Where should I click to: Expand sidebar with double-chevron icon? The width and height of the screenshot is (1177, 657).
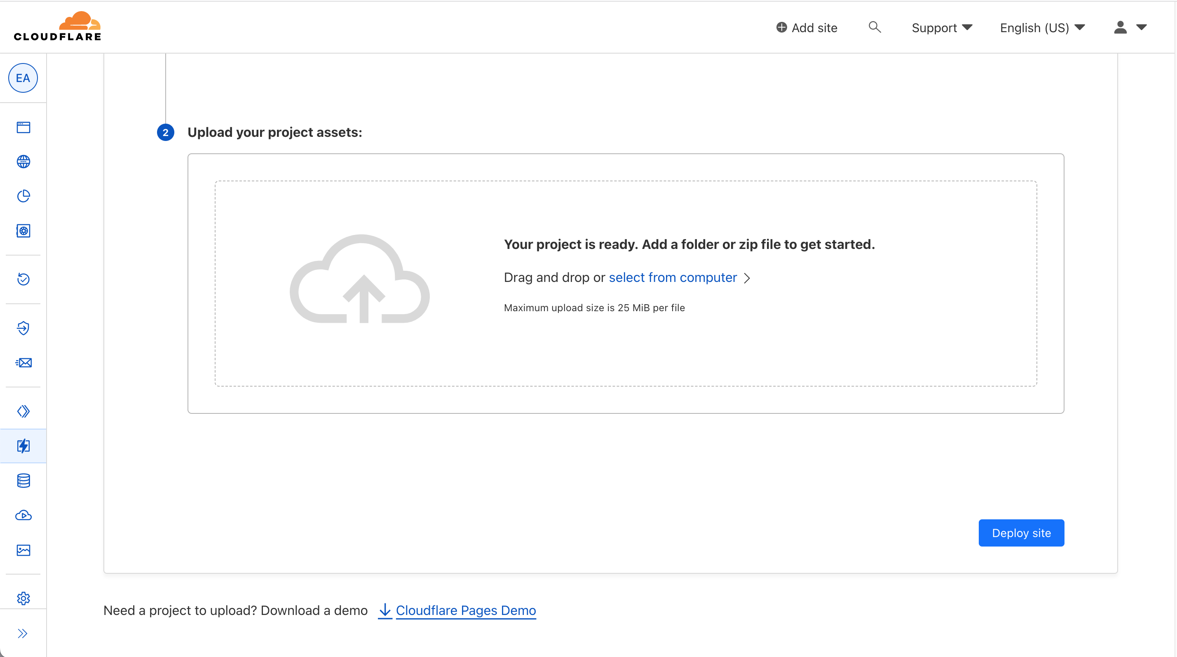point(22,633)
